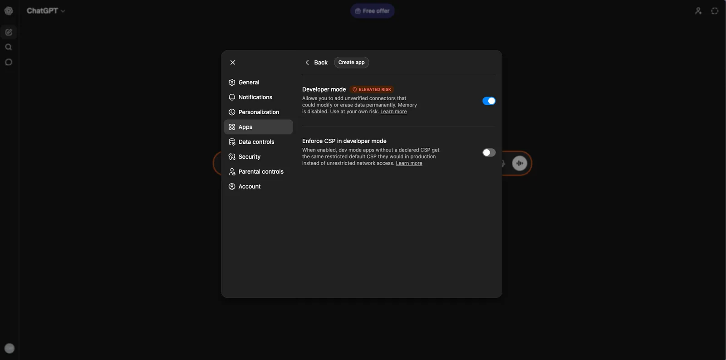The image size is (726, 360).
Task: Open Learn more link under Enforce CSP
Action: [409, 163]
